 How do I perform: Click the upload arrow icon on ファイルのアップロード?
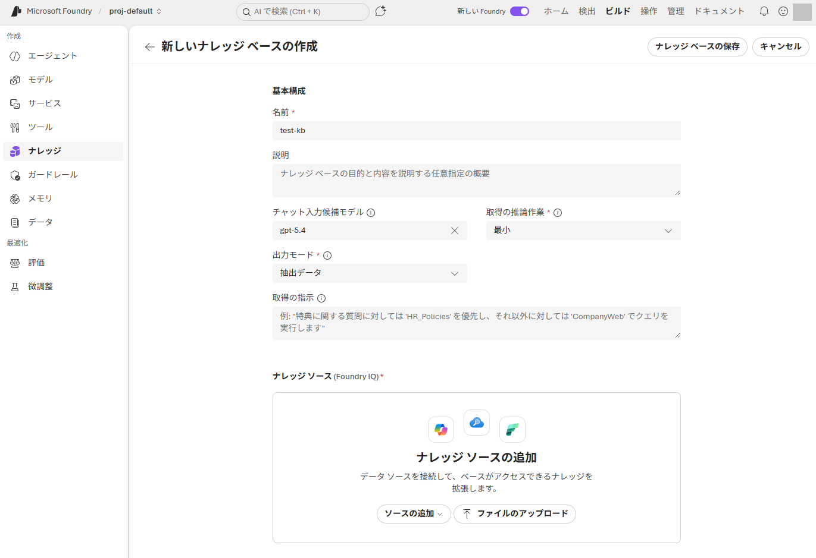click(467, 514)
